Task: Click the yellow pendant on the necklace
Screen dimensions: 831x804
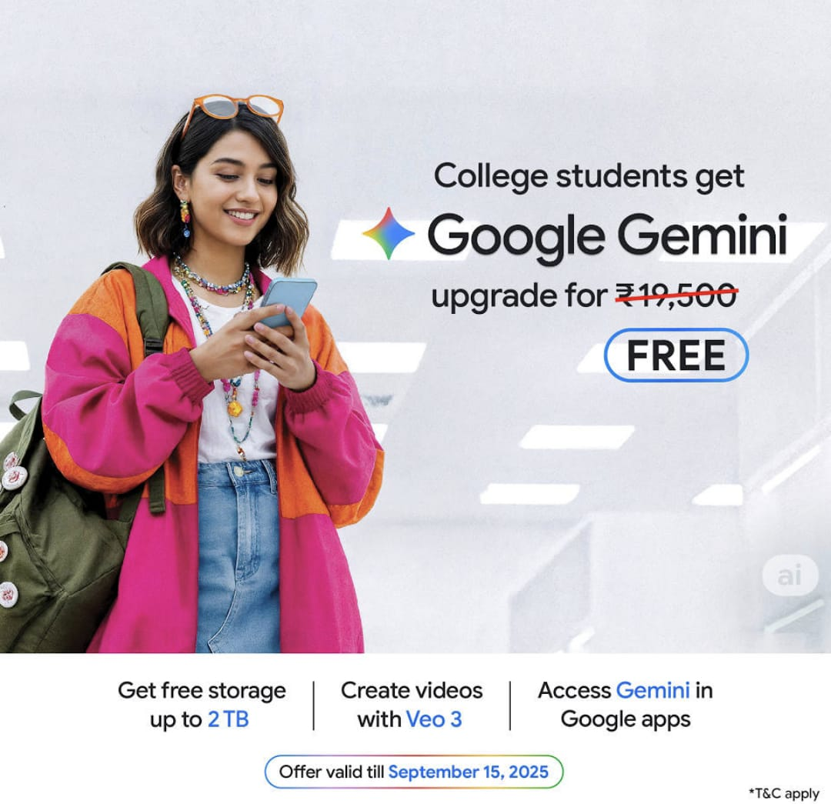Action: (x=235, y=408)
